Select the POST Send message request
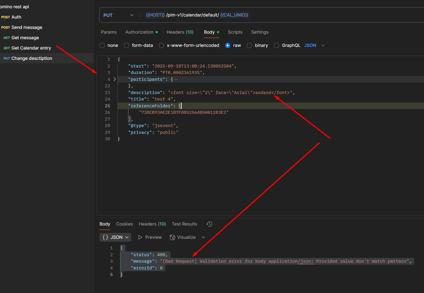424x293 pixels. pos(26,27)
